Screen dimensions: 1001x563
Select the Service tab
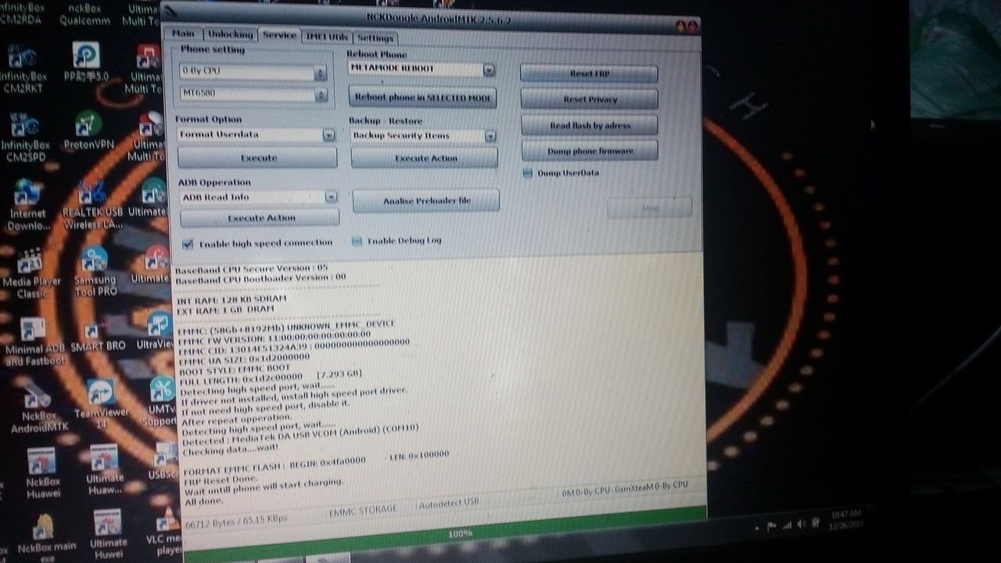279,35
